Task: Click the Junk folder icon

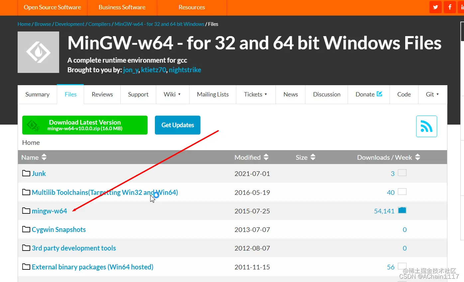Action: [26, 173]
